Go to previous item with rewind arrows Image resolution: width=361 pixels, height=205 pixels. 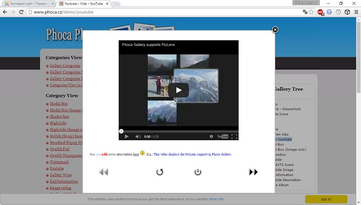tap(104, 172)
